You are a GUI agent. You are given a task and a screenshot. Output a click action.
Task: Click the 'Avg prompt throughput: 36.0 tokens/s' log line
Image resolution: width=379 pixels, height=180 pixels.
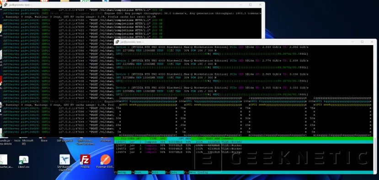[x=132, y=14]
